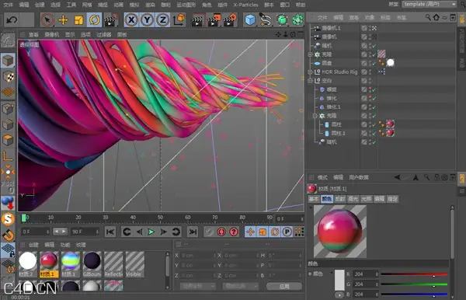
Task: Toggle enable checkmark for 细化.1 object
Action: click(374, 107)
